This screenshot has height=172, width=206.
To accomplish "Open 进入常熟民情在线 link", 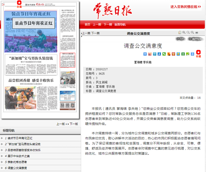I will point(186,7).
